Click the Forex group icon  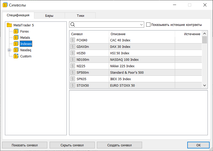pyautogui.click(x=16, y=31)
